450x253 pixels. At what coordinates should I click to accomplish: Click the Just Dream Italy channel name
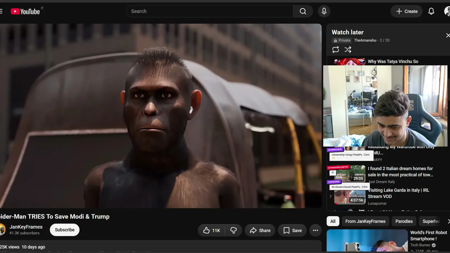tap(381, 182)
